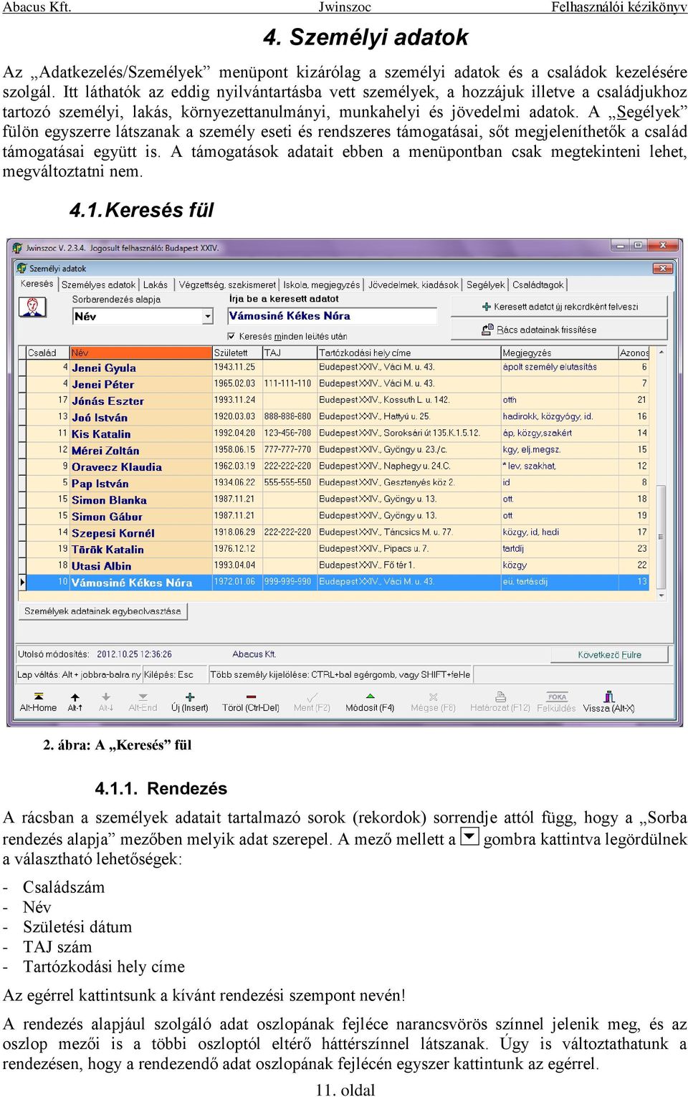Click the Személyi adatok window icon
This screenshot has height=1097, width=688.
click(22, 269)
